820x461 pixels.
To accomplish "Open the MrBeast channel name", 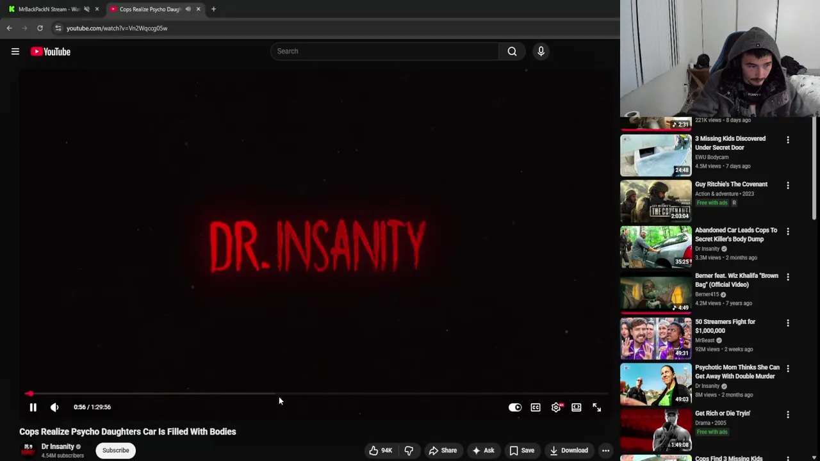I will pos(705,341).
